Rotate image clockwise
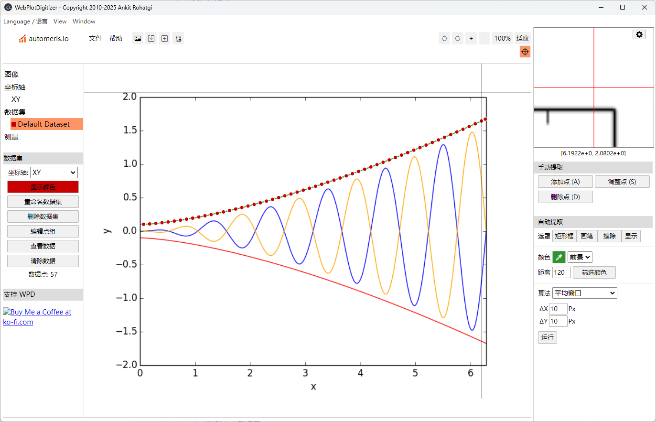 coord(458,39)
